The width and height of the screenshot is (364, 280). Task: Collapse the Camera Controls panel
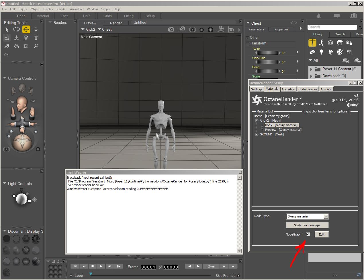point(5,78)
